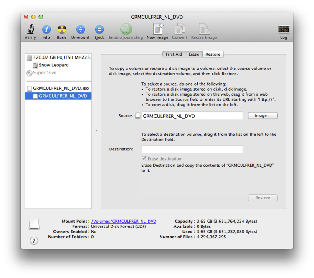Select mounted GRMCULFRER_NL_DVD volume in sidebar
314x278 pixels.
pyautogui.click(x=58, y=96)
